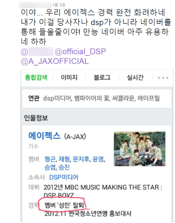Click member 윤영 link

point(98,159)
